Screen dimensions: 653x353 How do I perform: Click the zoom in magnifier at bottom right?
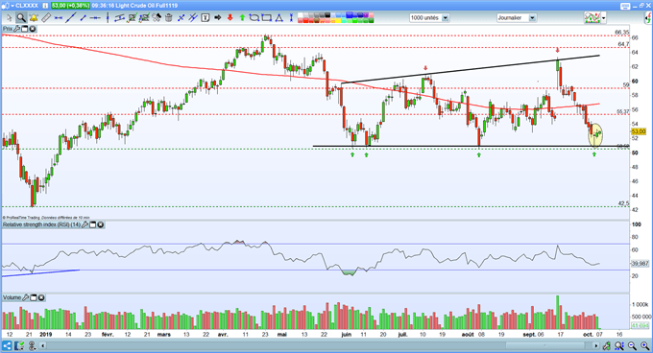click(x=645, y=345)
